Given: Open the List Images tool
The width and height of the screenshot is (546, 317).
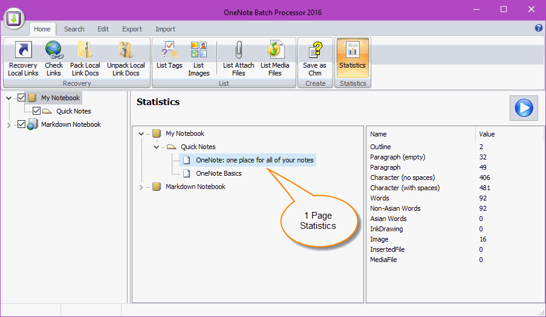Looking at the screenshot, I should coord(198,59).
